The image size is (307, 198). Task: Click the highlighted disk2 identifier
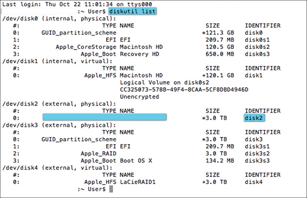click(254, 118)
